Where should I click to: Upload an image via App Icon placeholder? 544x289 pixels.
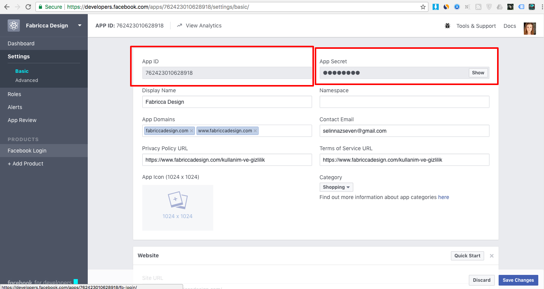[x=177, y=207]
